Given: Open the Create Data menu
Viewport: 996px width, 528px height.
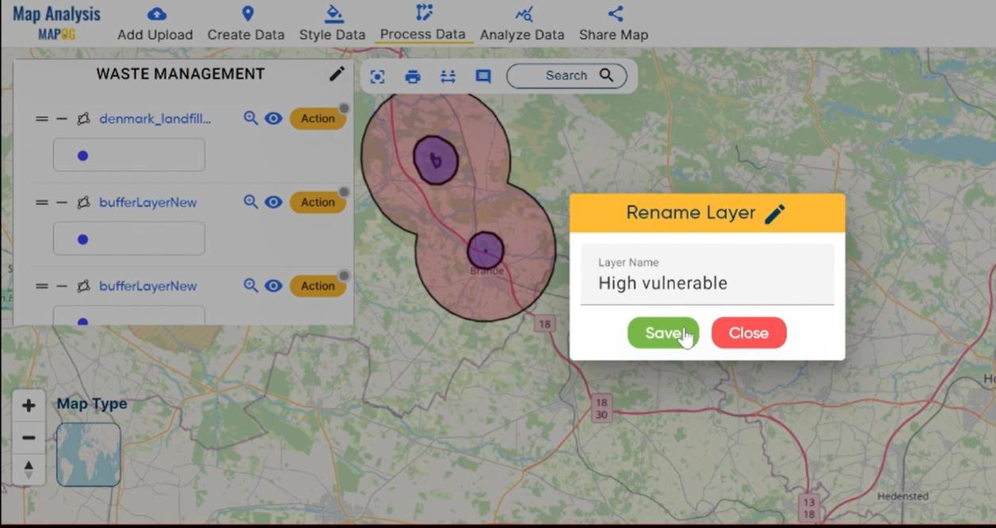Looking at the screenshot, I should pos(246,24).
